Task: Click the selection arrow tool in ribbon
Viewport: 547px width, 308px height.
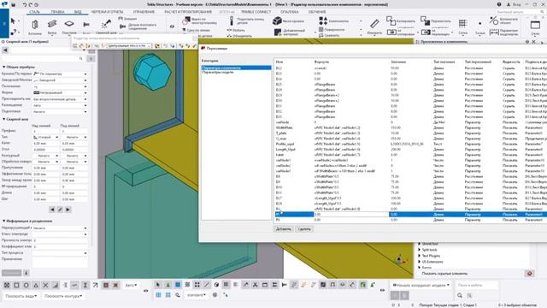Action: tap(14, 21)
